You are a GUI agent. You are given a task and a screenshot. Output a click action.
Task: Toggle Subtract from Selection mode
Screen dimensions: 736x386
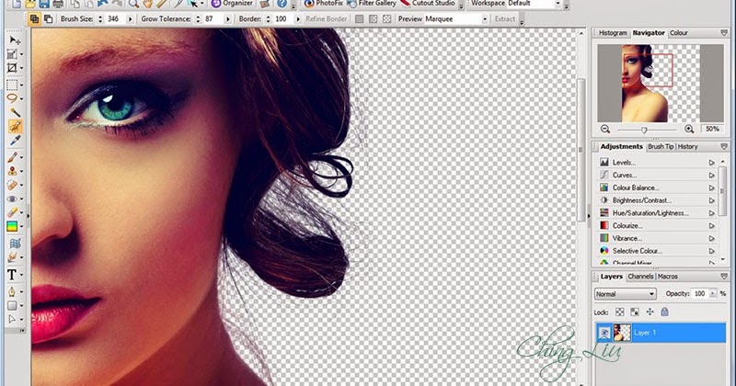[x=48, y=18]
